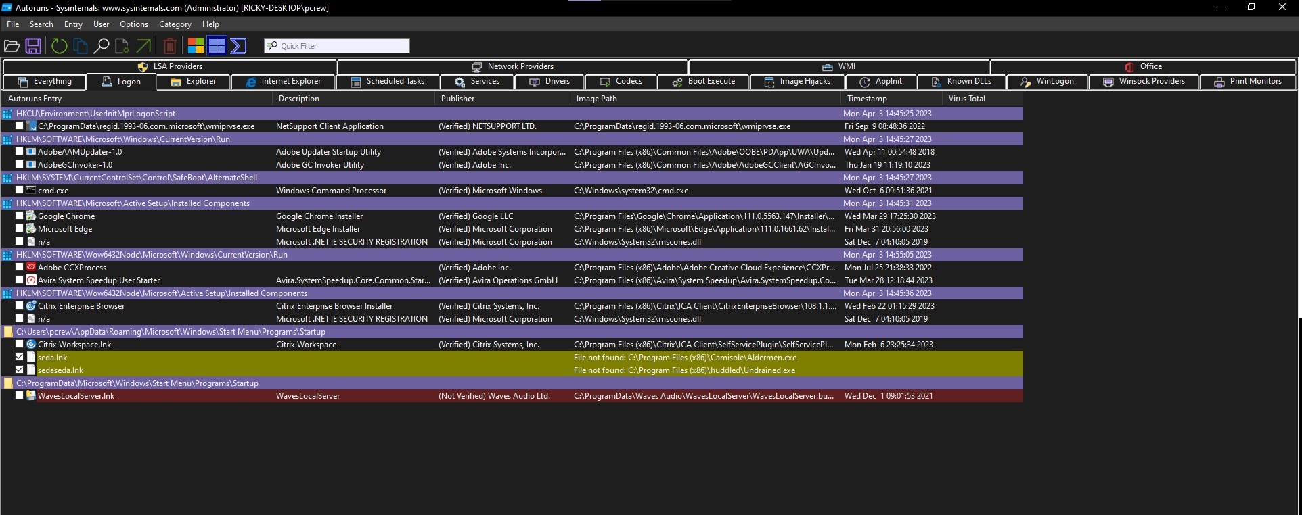
Task: Click the purple Save floppy disk icon
Action: [x=33, y=46]
